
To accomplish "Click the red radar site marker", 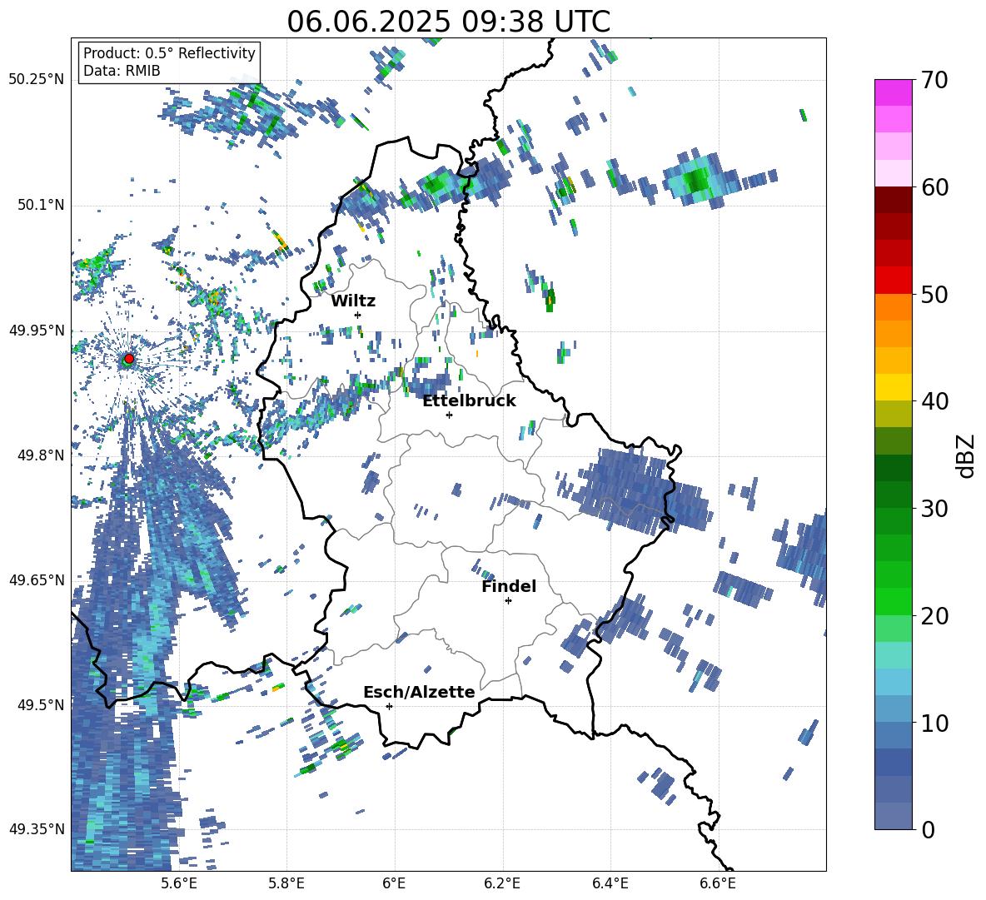I will (x=129, y=359).
